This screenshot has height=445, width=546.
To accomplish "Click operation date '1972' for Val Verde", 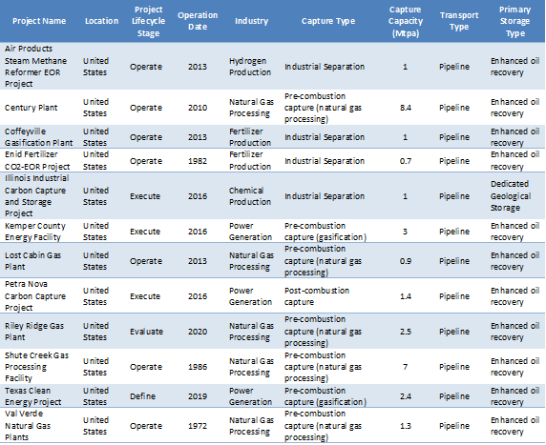I will click(x=198, y=426).
